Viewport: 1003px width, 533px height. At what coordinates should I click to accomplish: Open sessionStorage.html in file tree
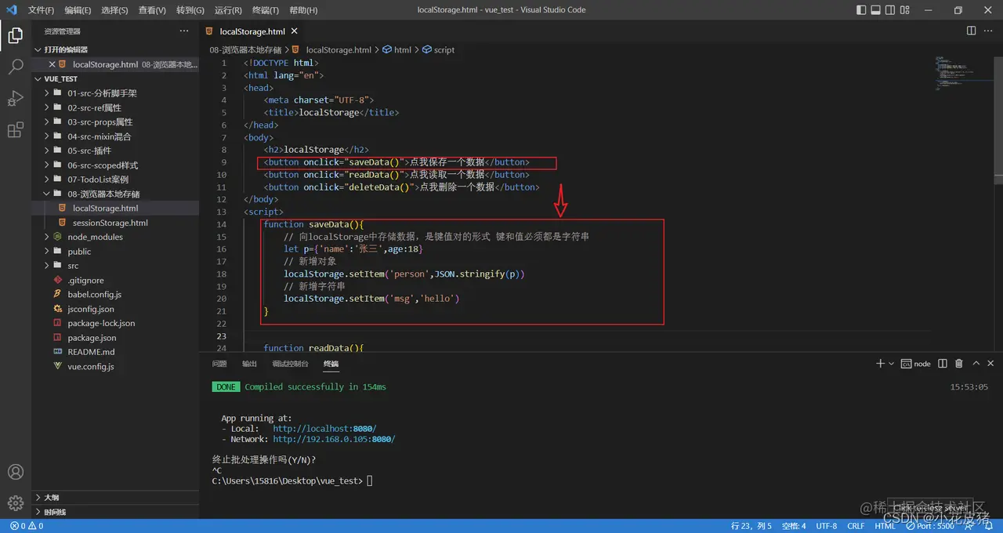pyautogui.click(x=110, y=223)
